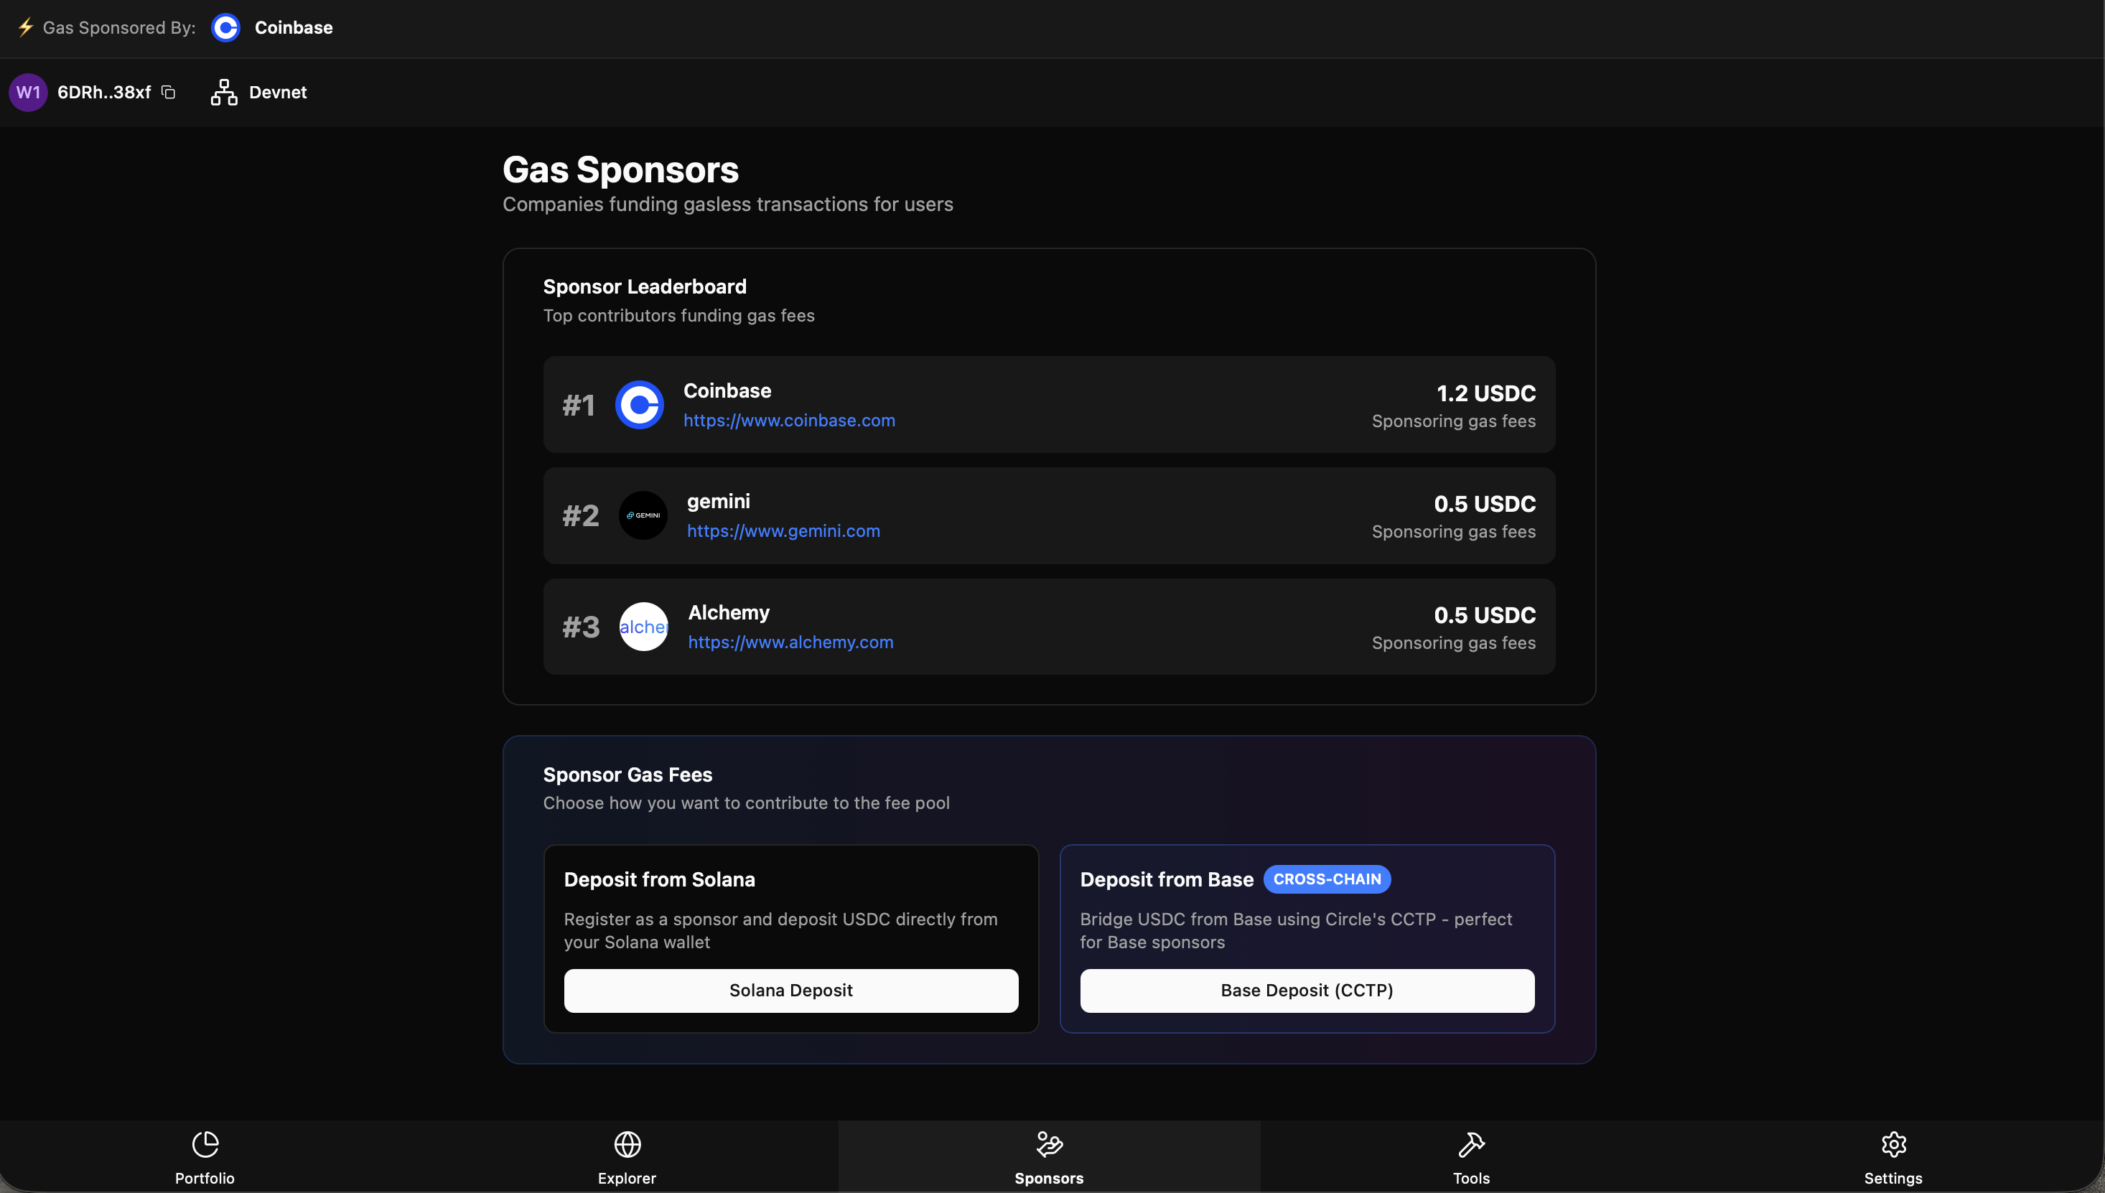Click the lightning bolt gas icon

coord(25,28)
